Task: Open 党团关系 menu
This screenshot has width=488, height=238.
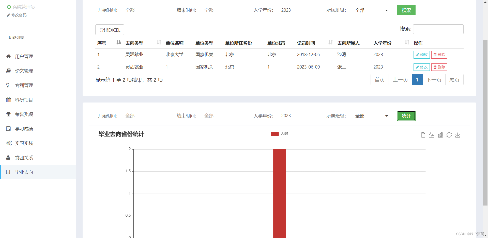Action: point(38,158)
